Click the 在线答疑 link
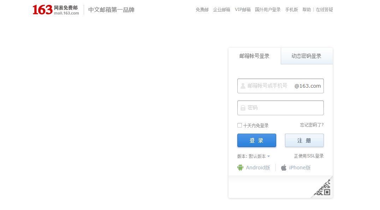The image size is (380, 210). point(324,10)
